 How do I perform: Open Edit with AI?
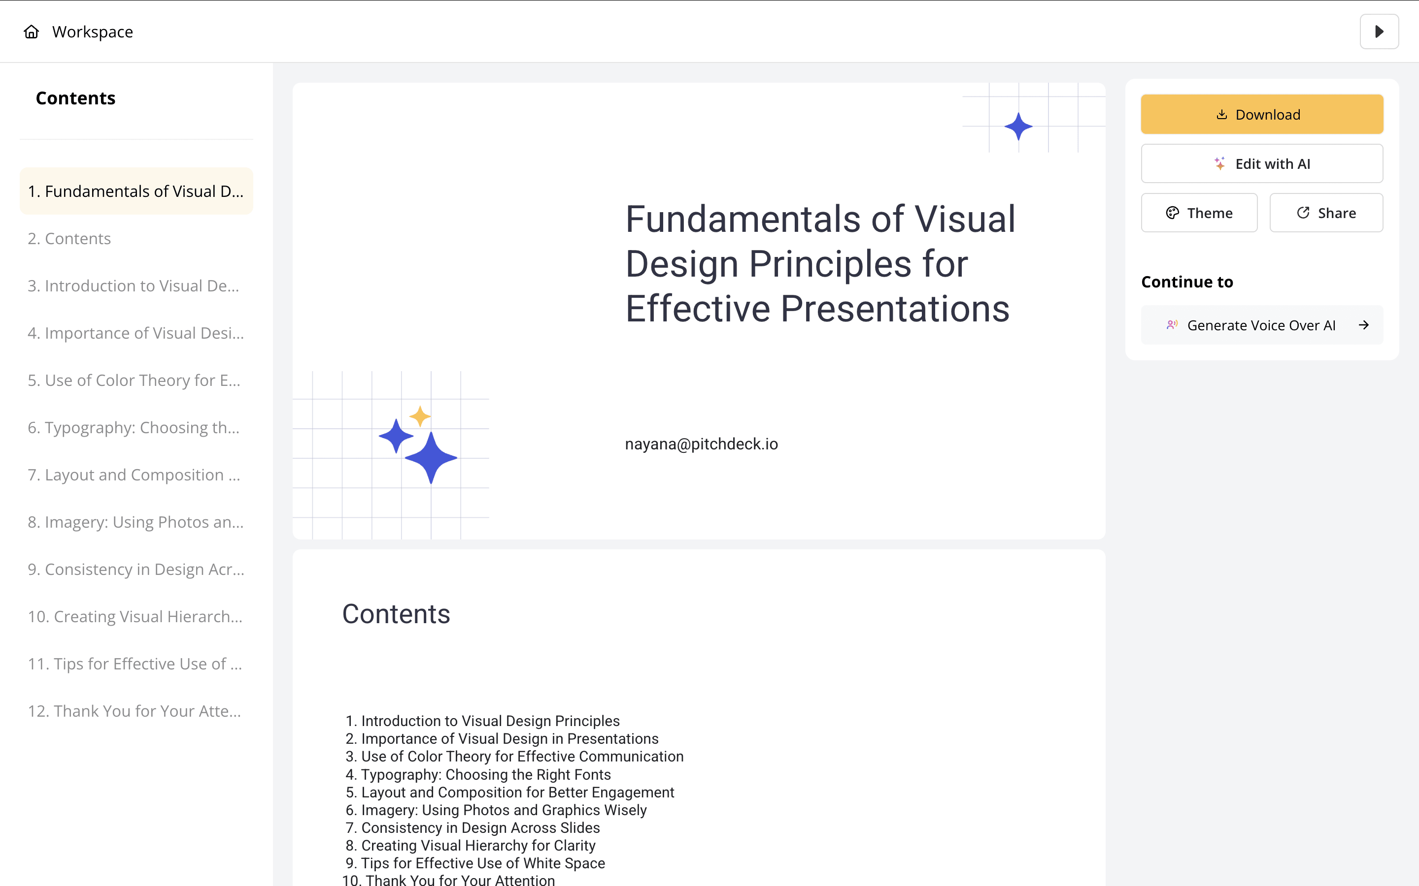(1262, 163)
